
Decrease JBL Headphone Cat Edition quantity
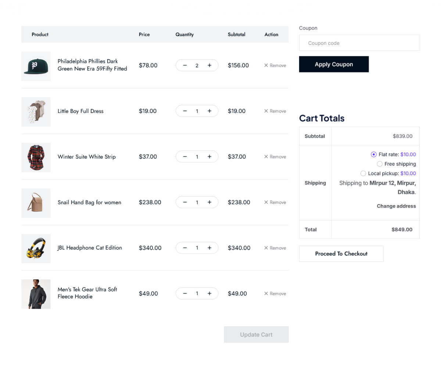(185, 248)
